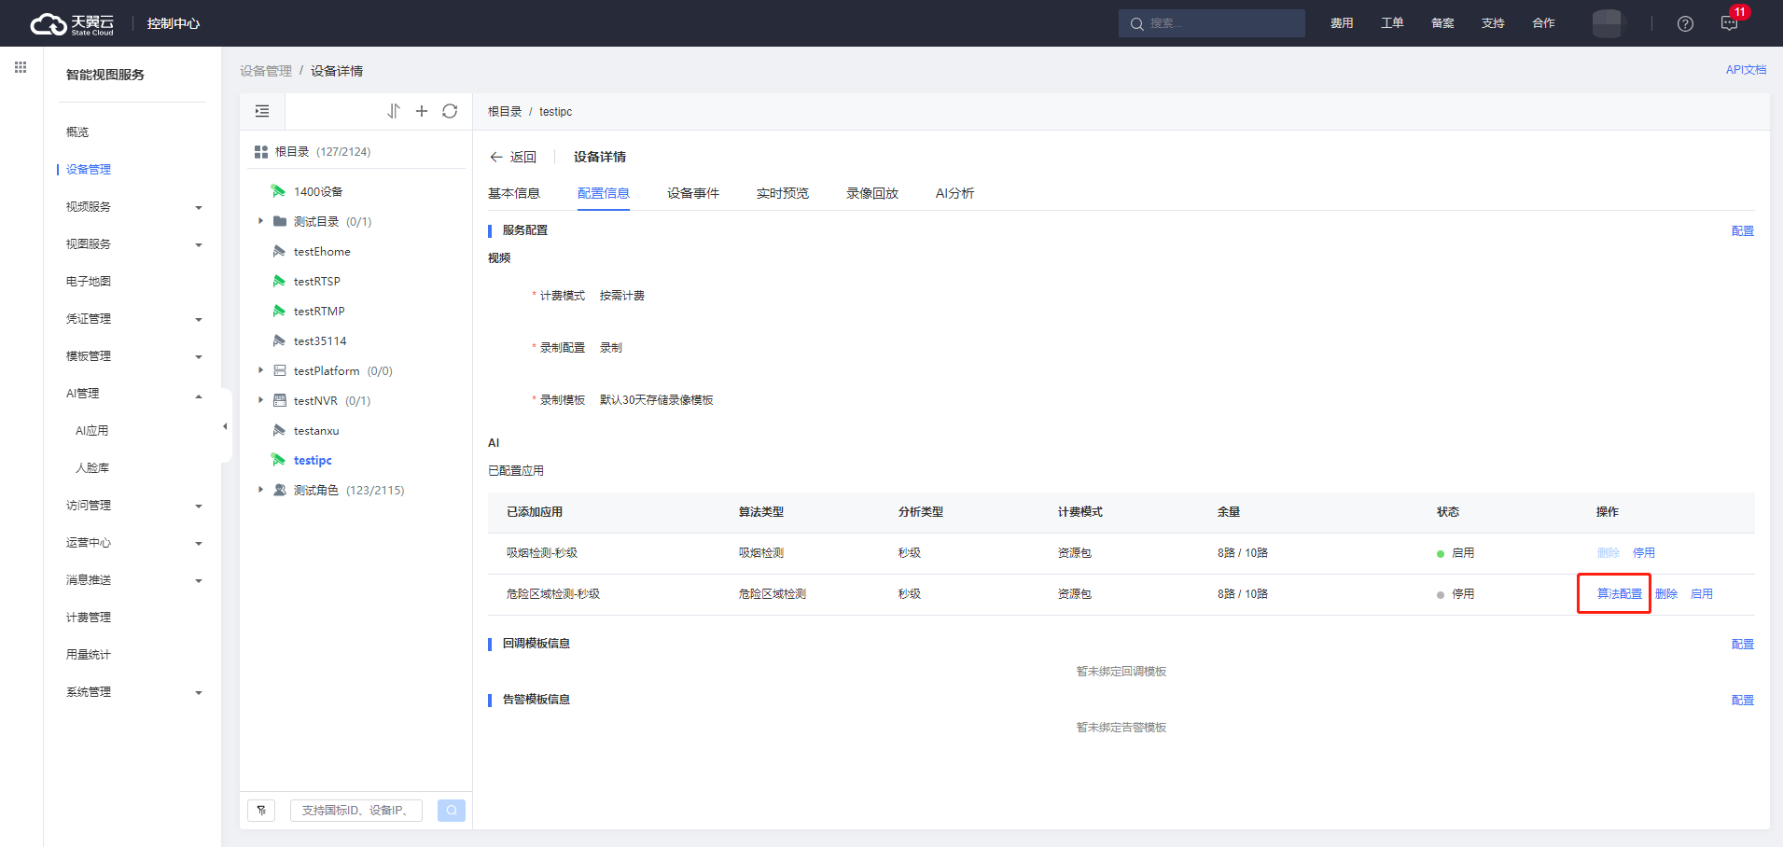Viewport: 1783px width, 847px height.
Task: Switch to the 实时预览 tab
Action: 783,193
